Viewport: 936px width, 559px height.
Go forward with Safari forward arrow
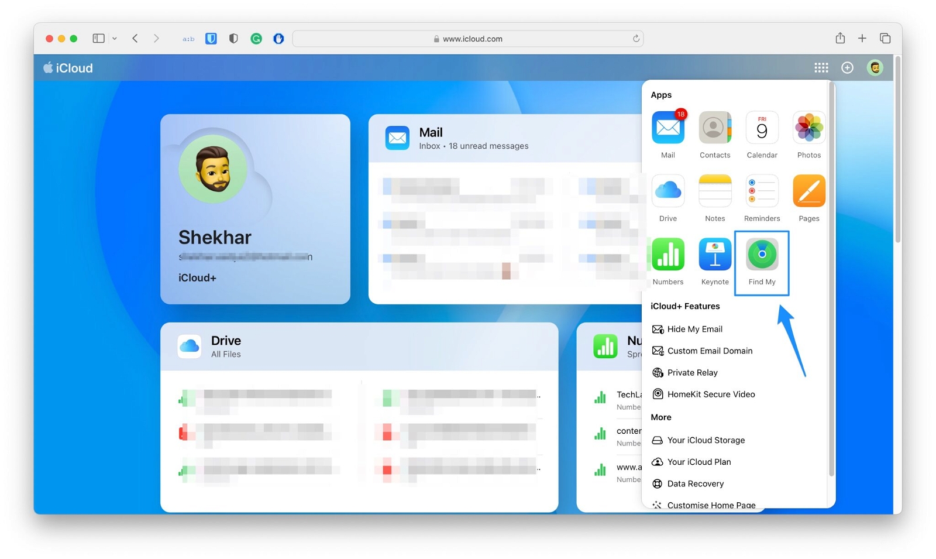point(156,39)
